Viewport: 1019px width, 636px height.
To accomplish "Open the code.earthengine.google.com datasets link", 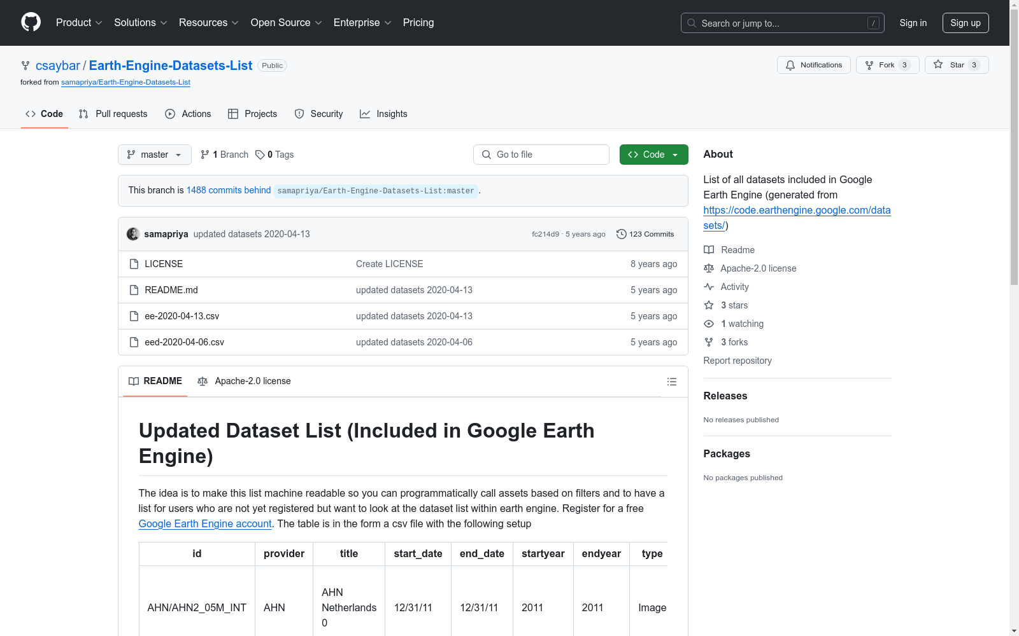I will pyautogui.click(x=797, y=218).
